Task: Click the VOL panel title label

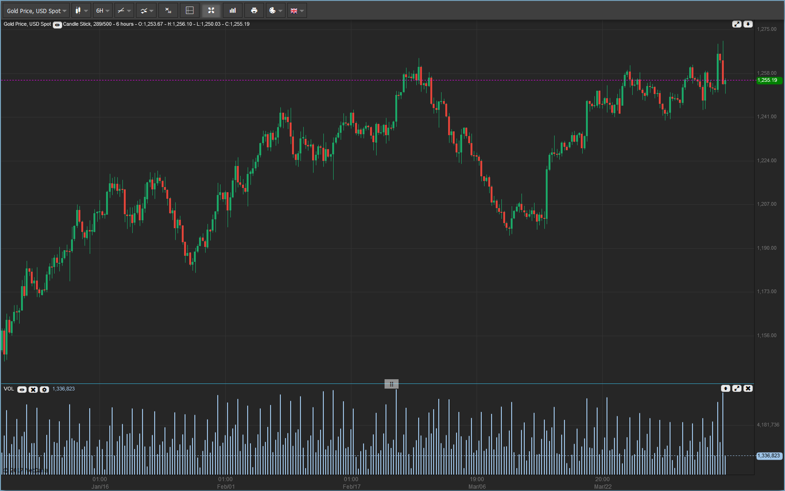Action: coord(9,389)
